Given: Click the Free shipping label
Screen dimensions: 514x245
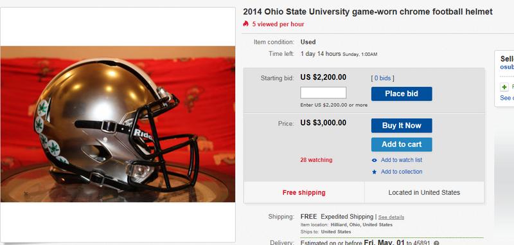Looking at the screenshot, I should (304, 192).
